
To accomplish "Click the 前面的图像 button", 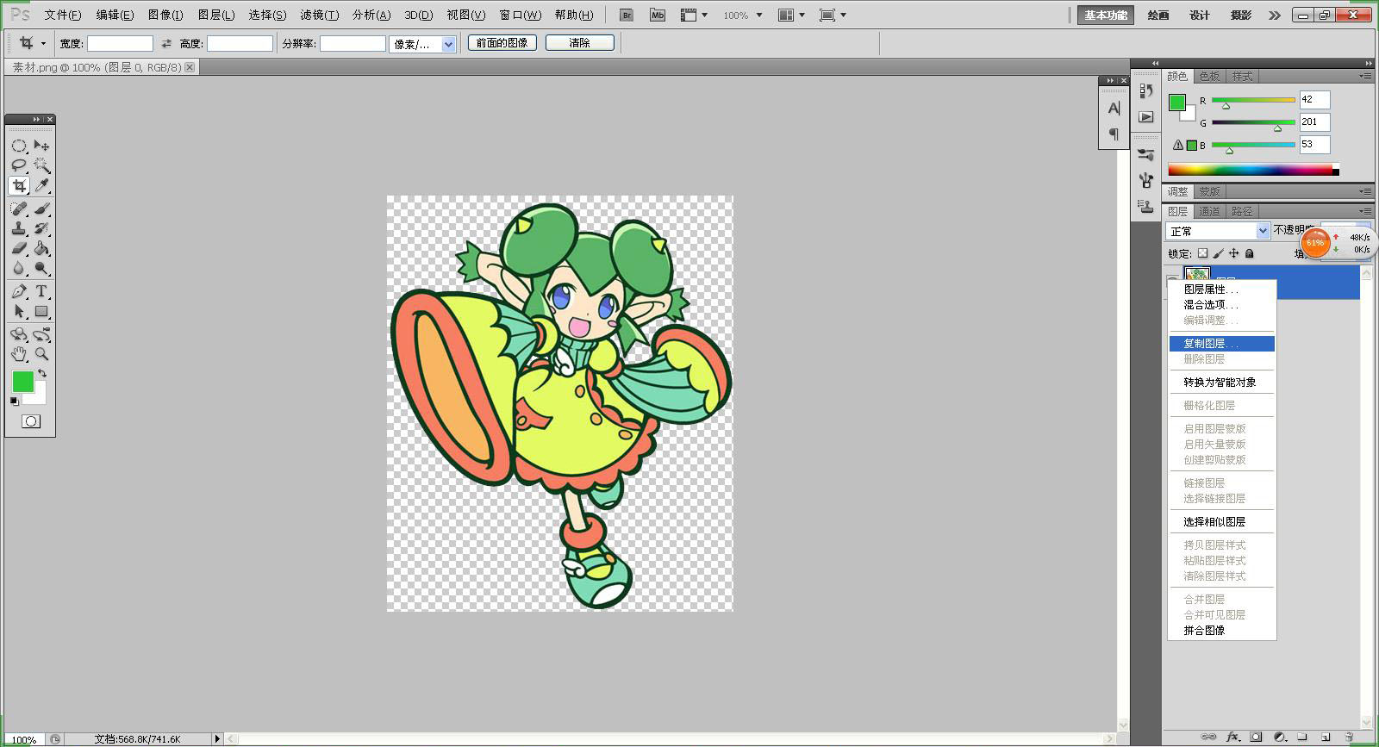I will pyautogui.click(x=502, y=42).
